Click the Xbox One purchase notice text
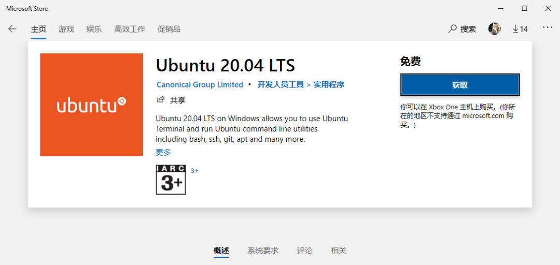 [458, 116]
